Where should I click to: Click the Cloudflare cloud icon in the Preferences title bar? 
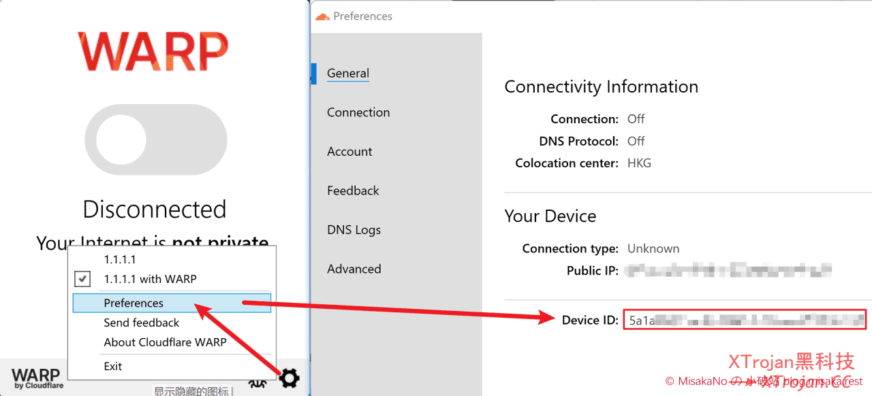[322, 16]
